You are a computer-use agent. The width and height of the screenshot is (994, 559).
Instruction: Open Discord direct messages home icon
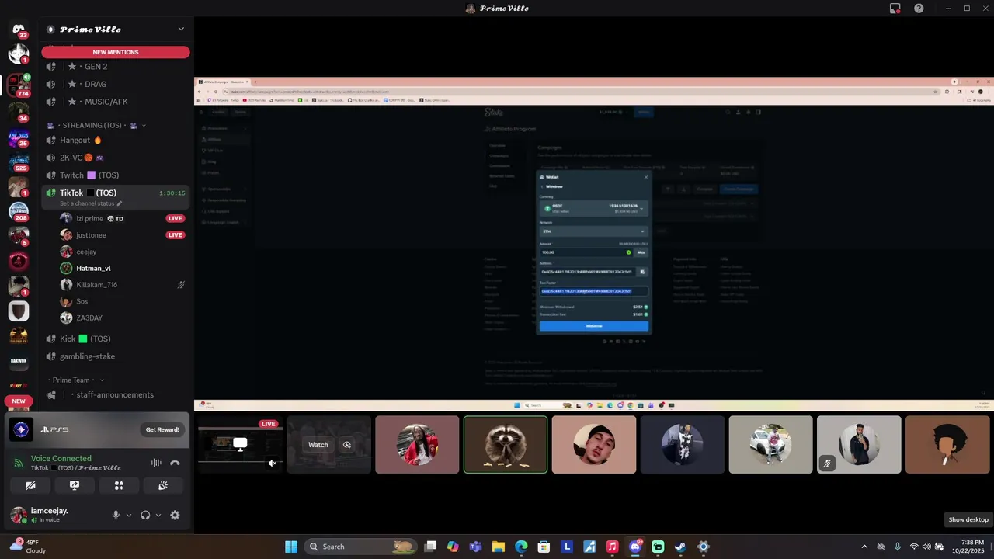coord(19,30)
